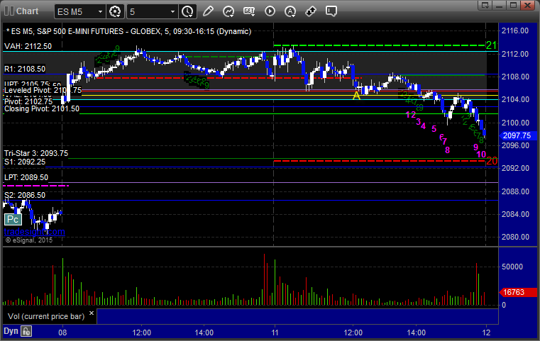Screen dimensions: 540x341
Task: Click the window link icon near minimize
Action: click(485, 5)
